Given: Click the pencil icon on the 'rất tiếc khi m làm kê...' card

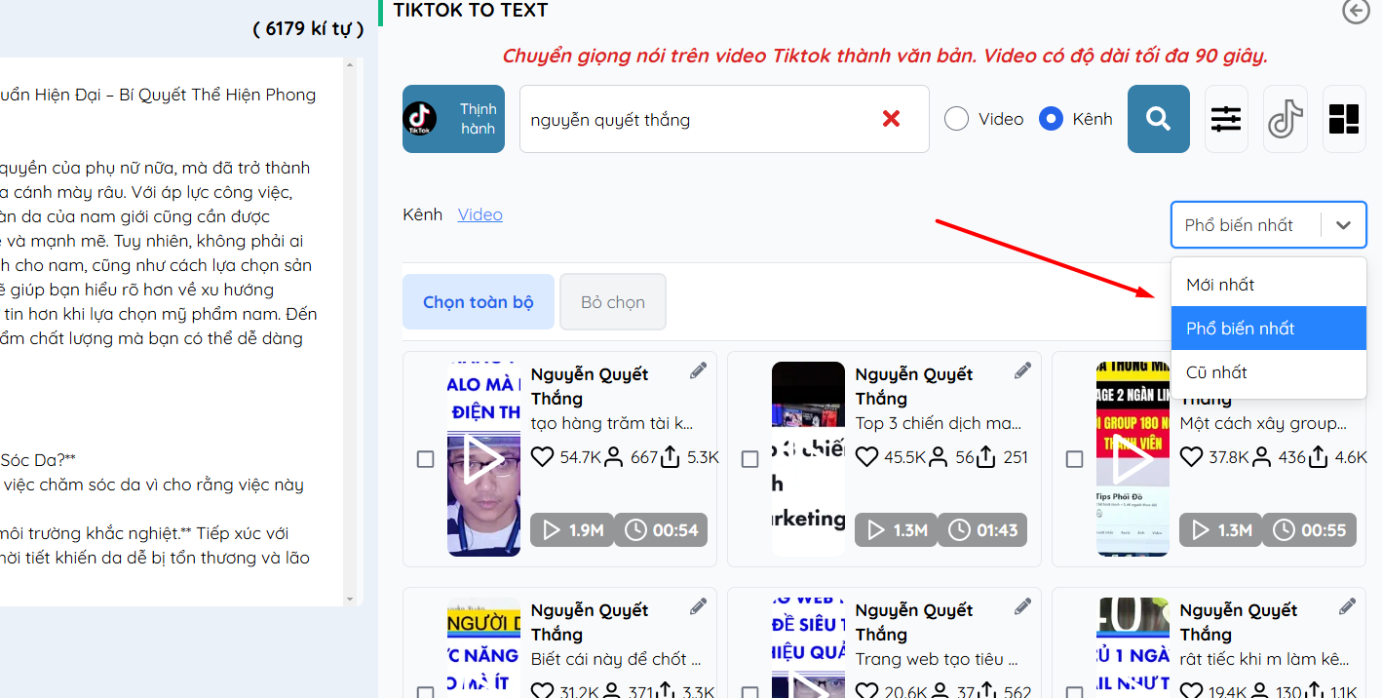Looking at the screenshot, I should [1348, 606].
